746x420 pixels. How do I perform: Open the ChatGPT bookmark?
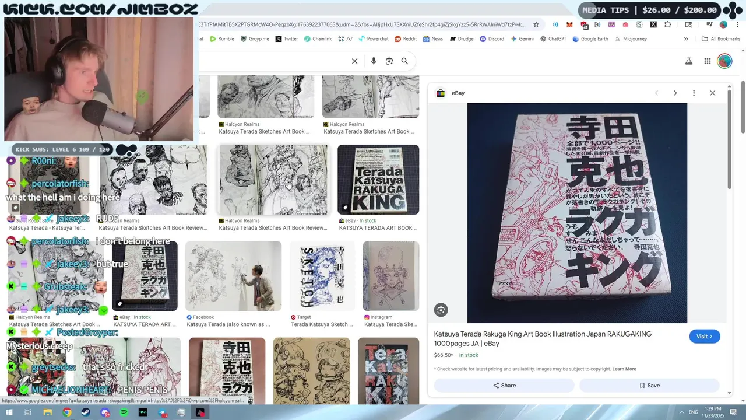(553, 39)
